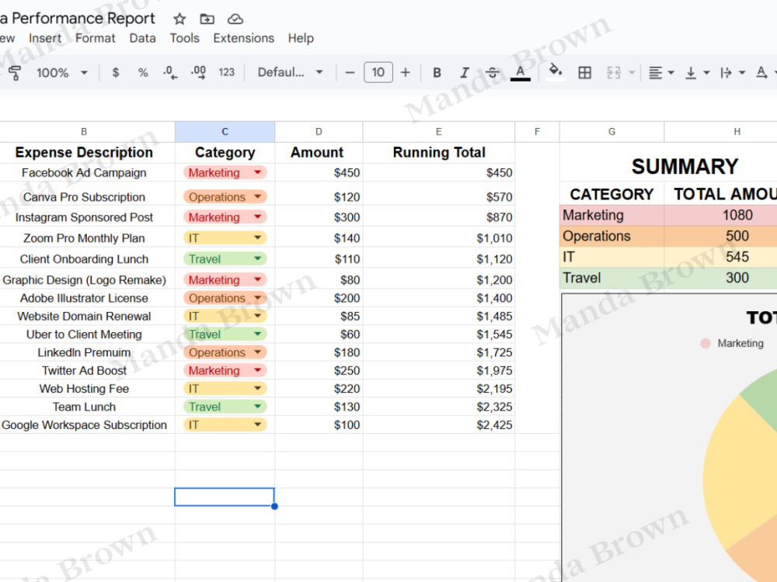
Task: Open the borders tool
Action: (x=585, y=73)
